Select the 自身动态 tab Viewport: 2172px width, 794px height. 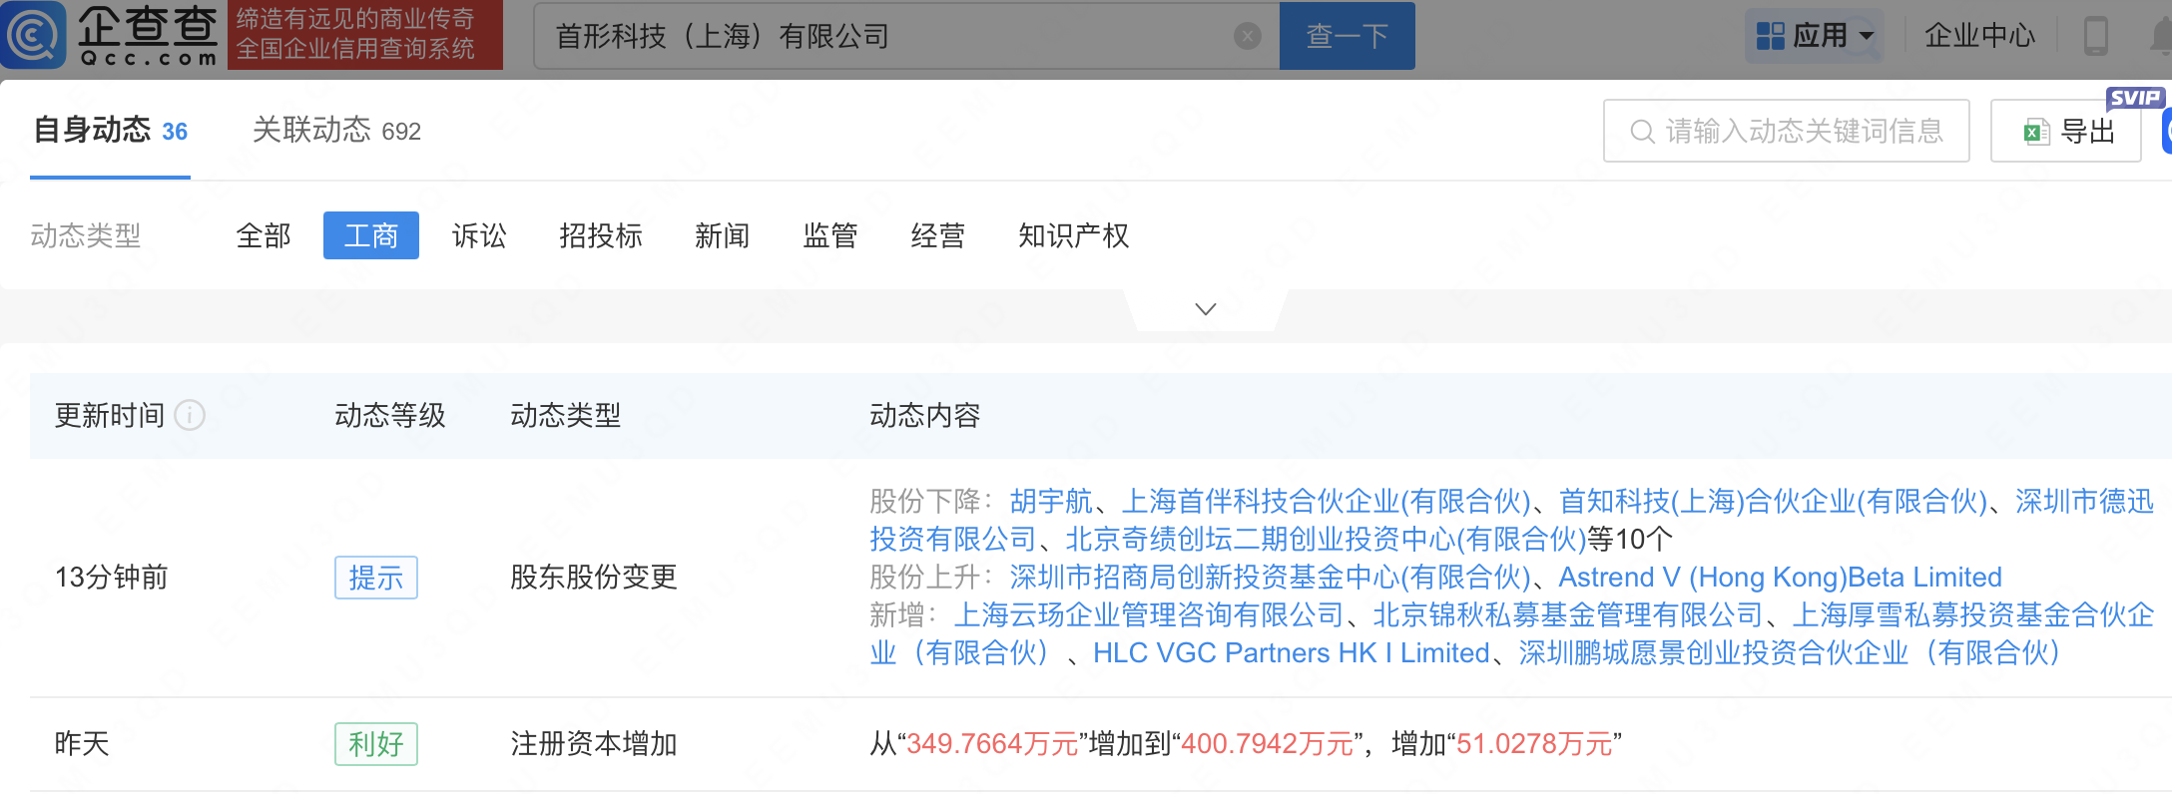(110, 131)
